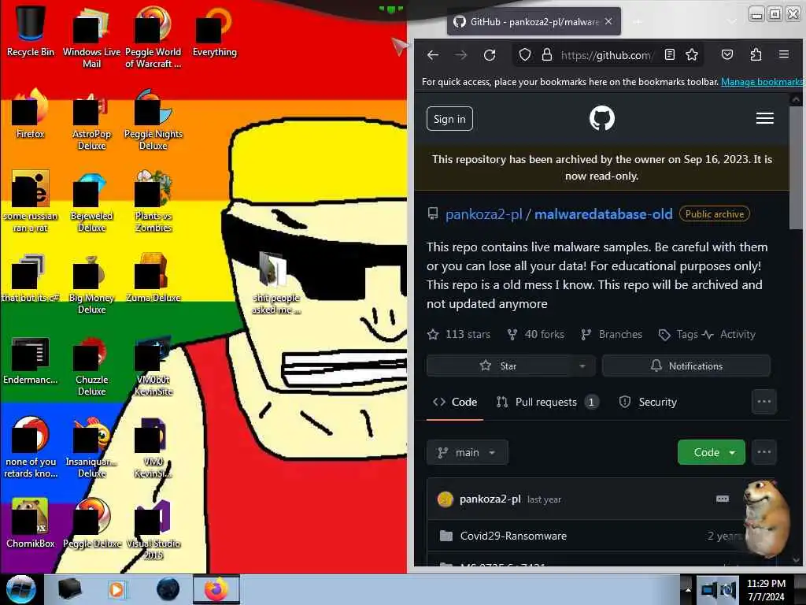Open Peggle Deluxe desktop icon
806x605 pixels.
tap(91, 523)
